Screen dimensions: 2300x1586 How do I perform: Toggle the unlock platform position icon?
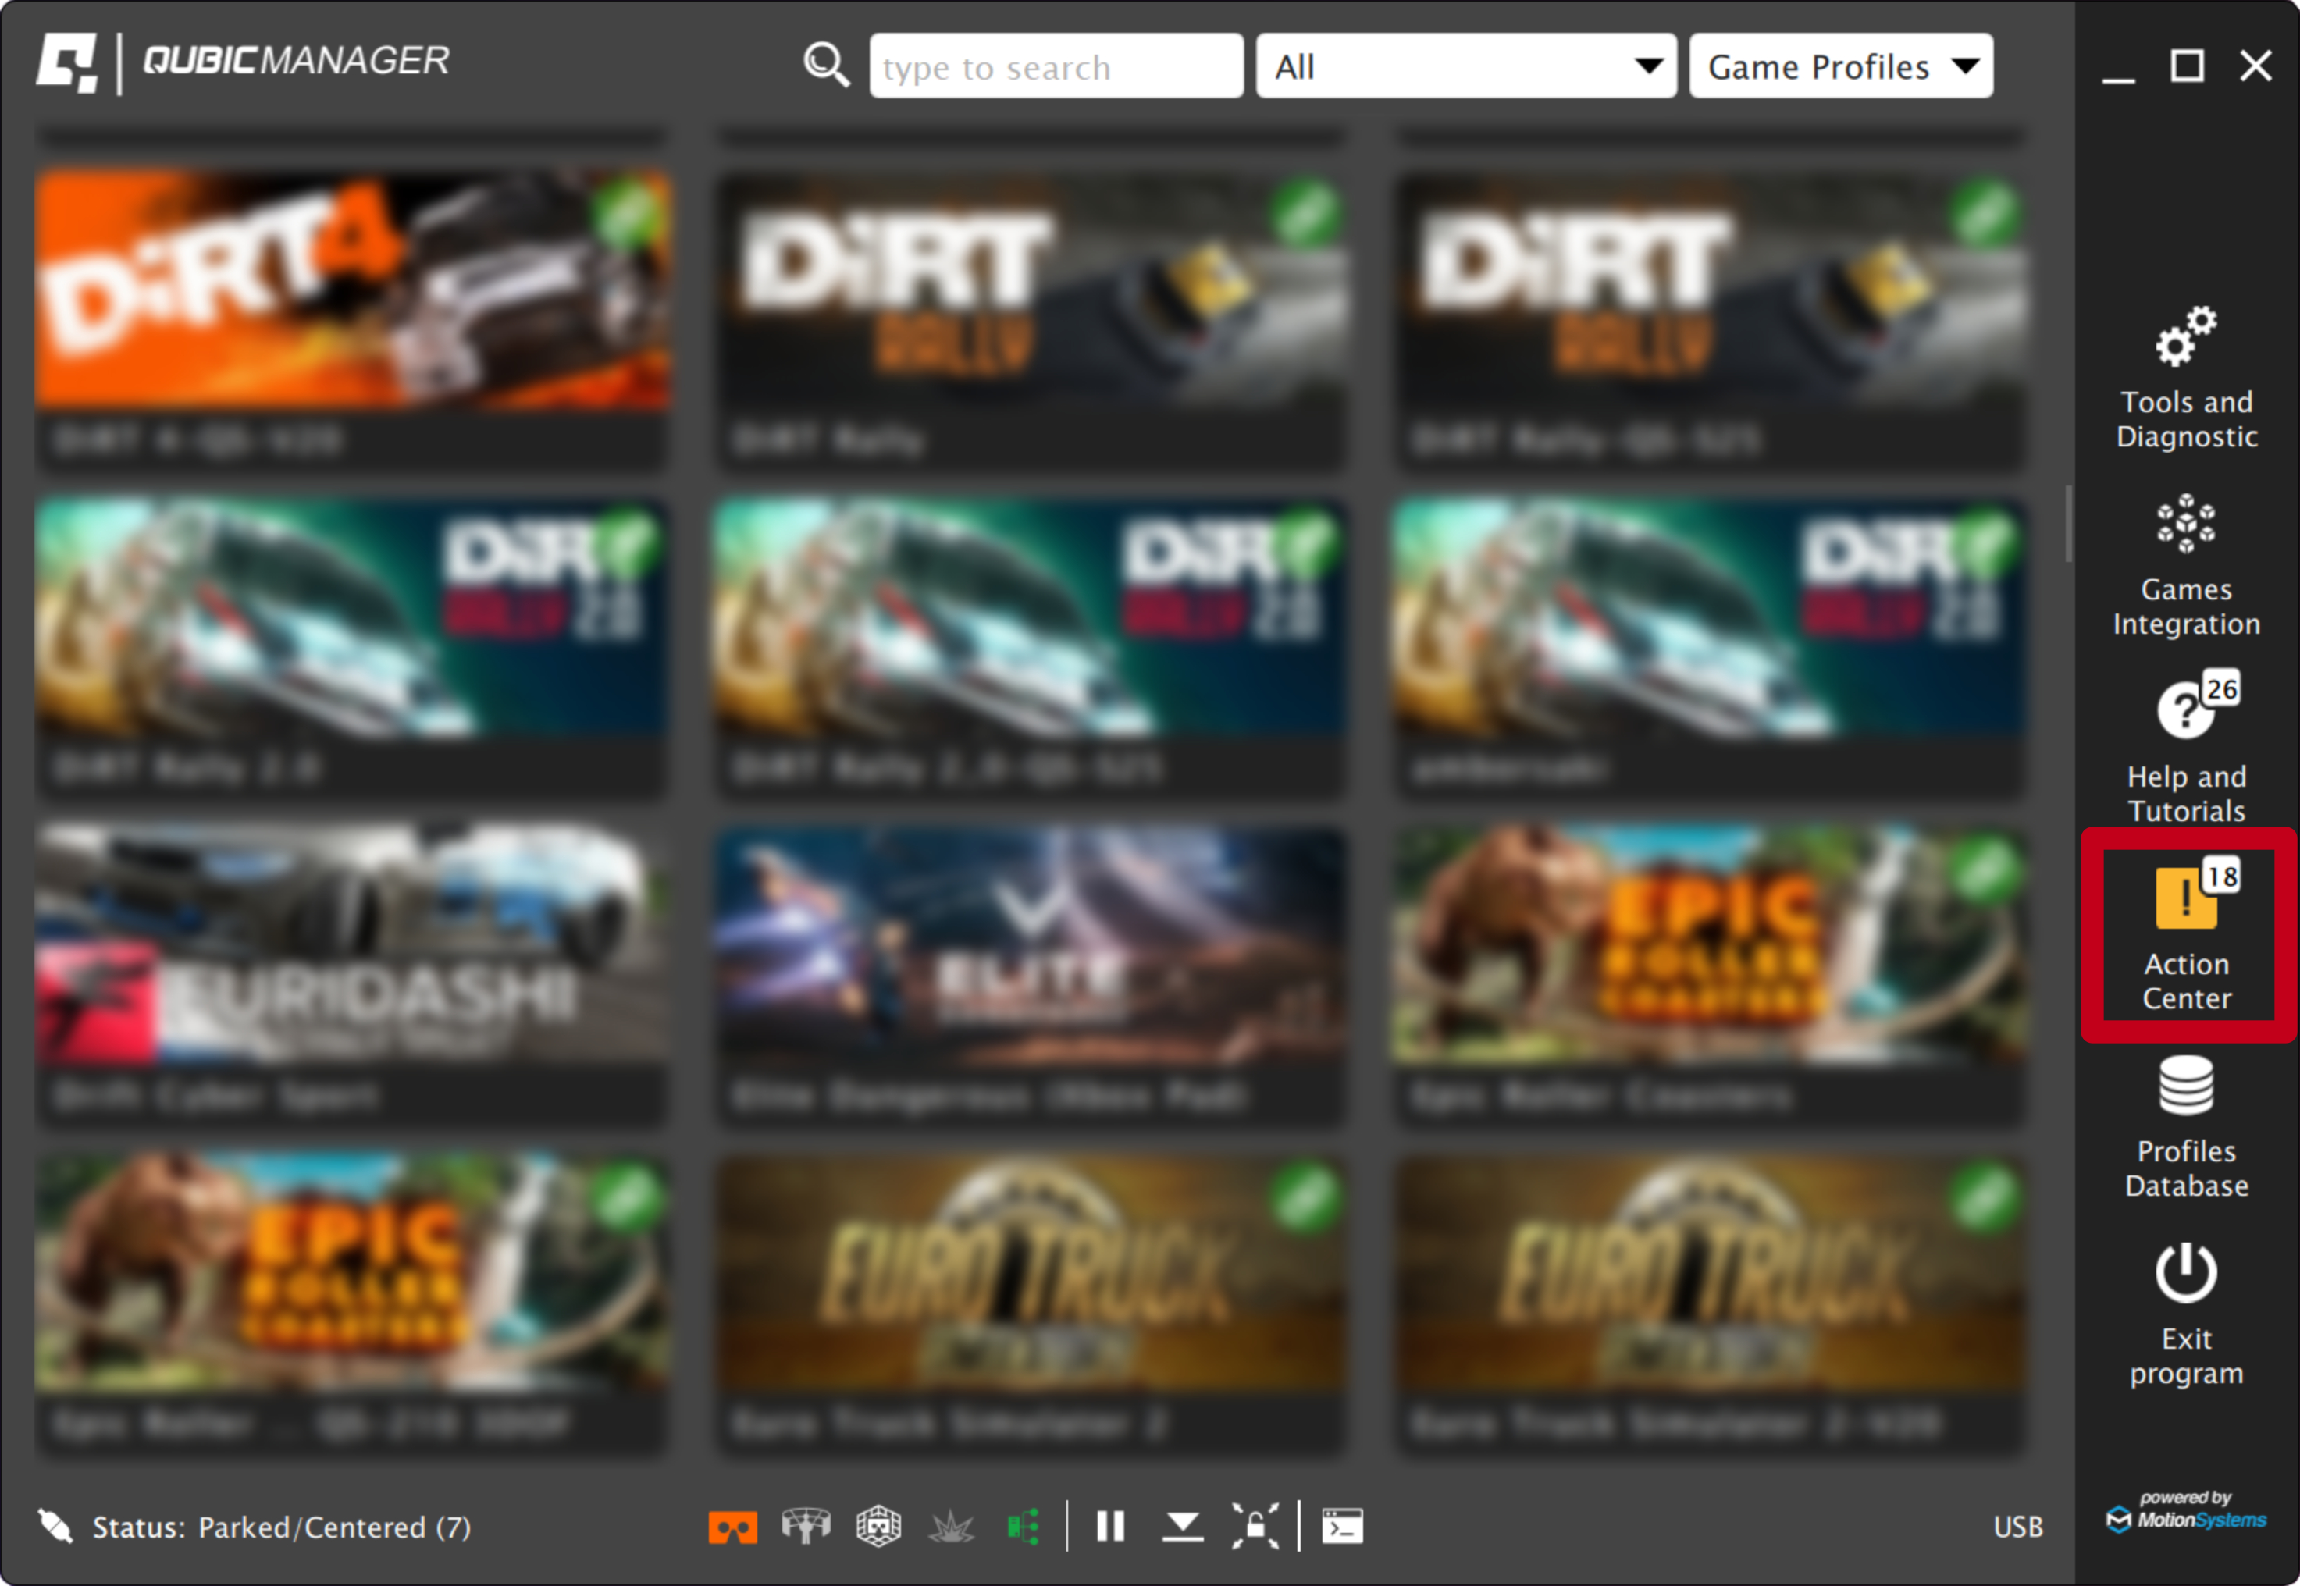tap(1255, 1527)
